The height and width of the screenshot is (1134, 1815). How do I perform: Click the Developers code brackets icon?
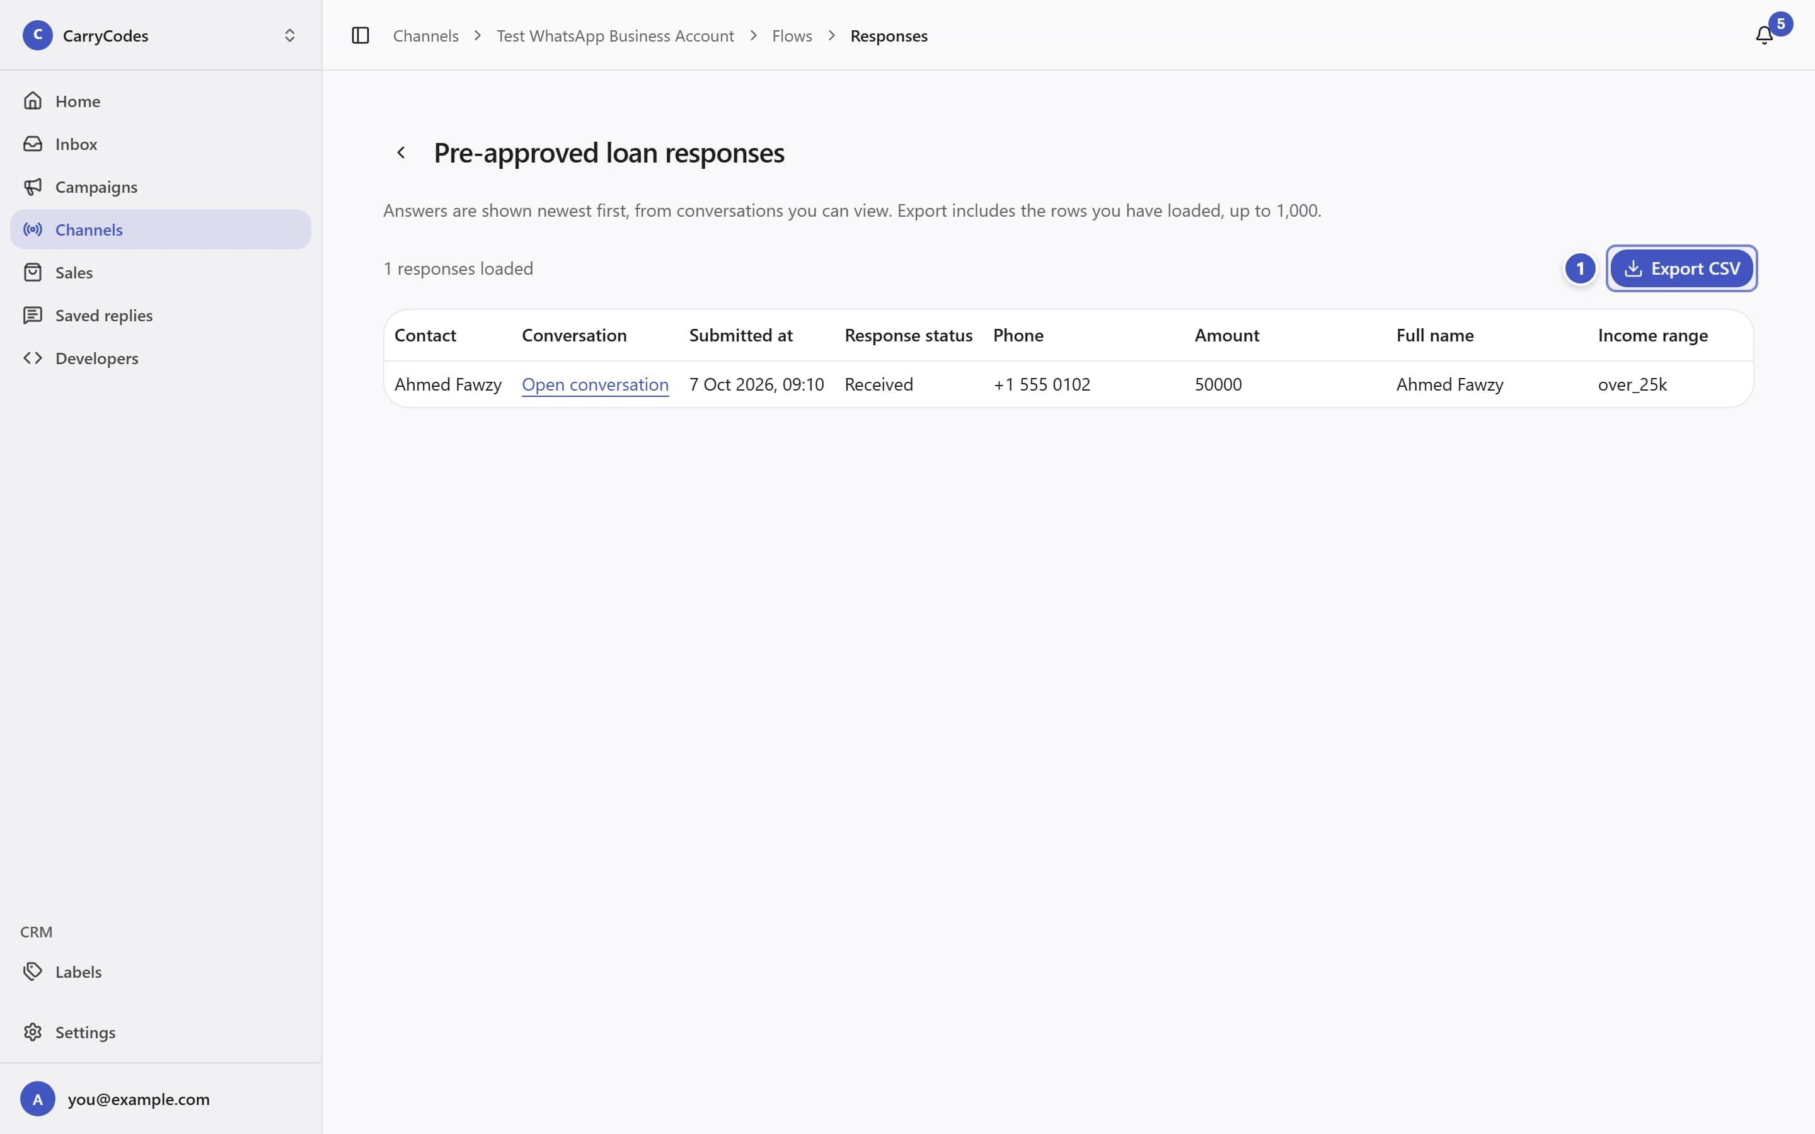(x=32, y=358)
